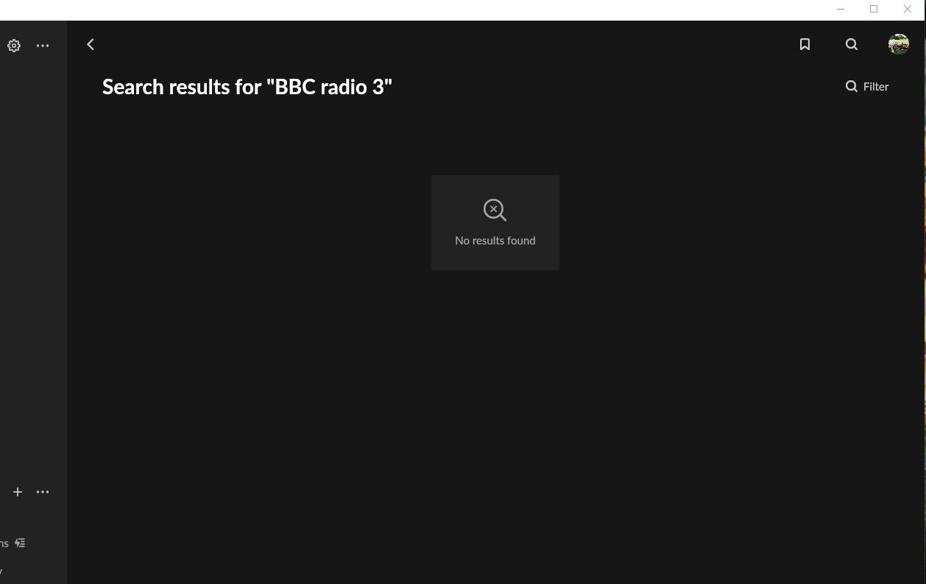The image size is (926, 584).
Task: Click the 'Search results for "BBC radio 3"' heading
Action: click(x=247, y=87)
